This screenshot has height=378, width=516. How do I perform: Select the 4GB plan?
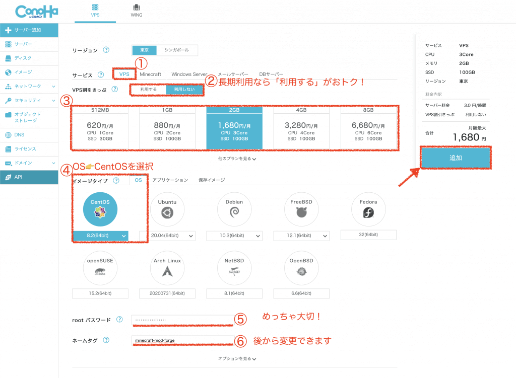coord(301,127)
